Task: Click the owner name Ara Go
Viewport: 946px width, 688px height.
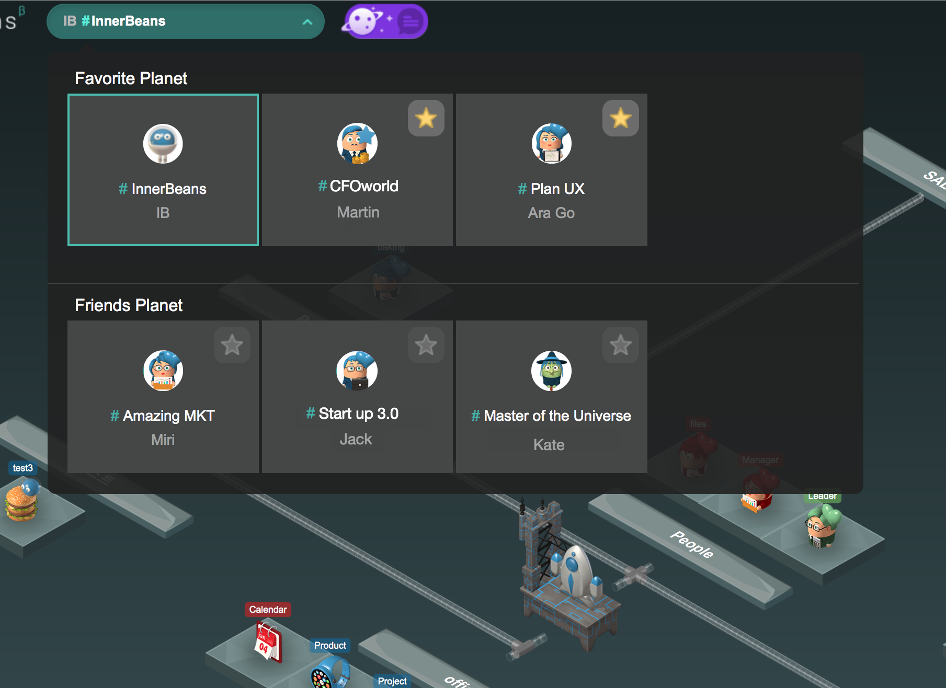Action: tap(551, 213)
